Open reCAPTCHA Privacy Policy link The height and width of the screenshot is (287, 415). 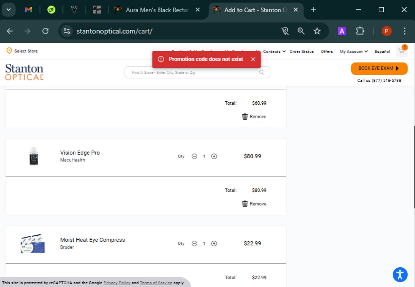point(117,283)
